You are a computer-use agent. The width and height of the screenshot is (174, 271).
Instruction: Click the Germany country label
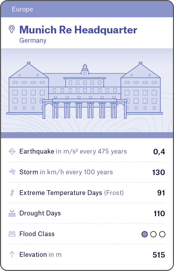pyautogui.click(x=33, y=40)
